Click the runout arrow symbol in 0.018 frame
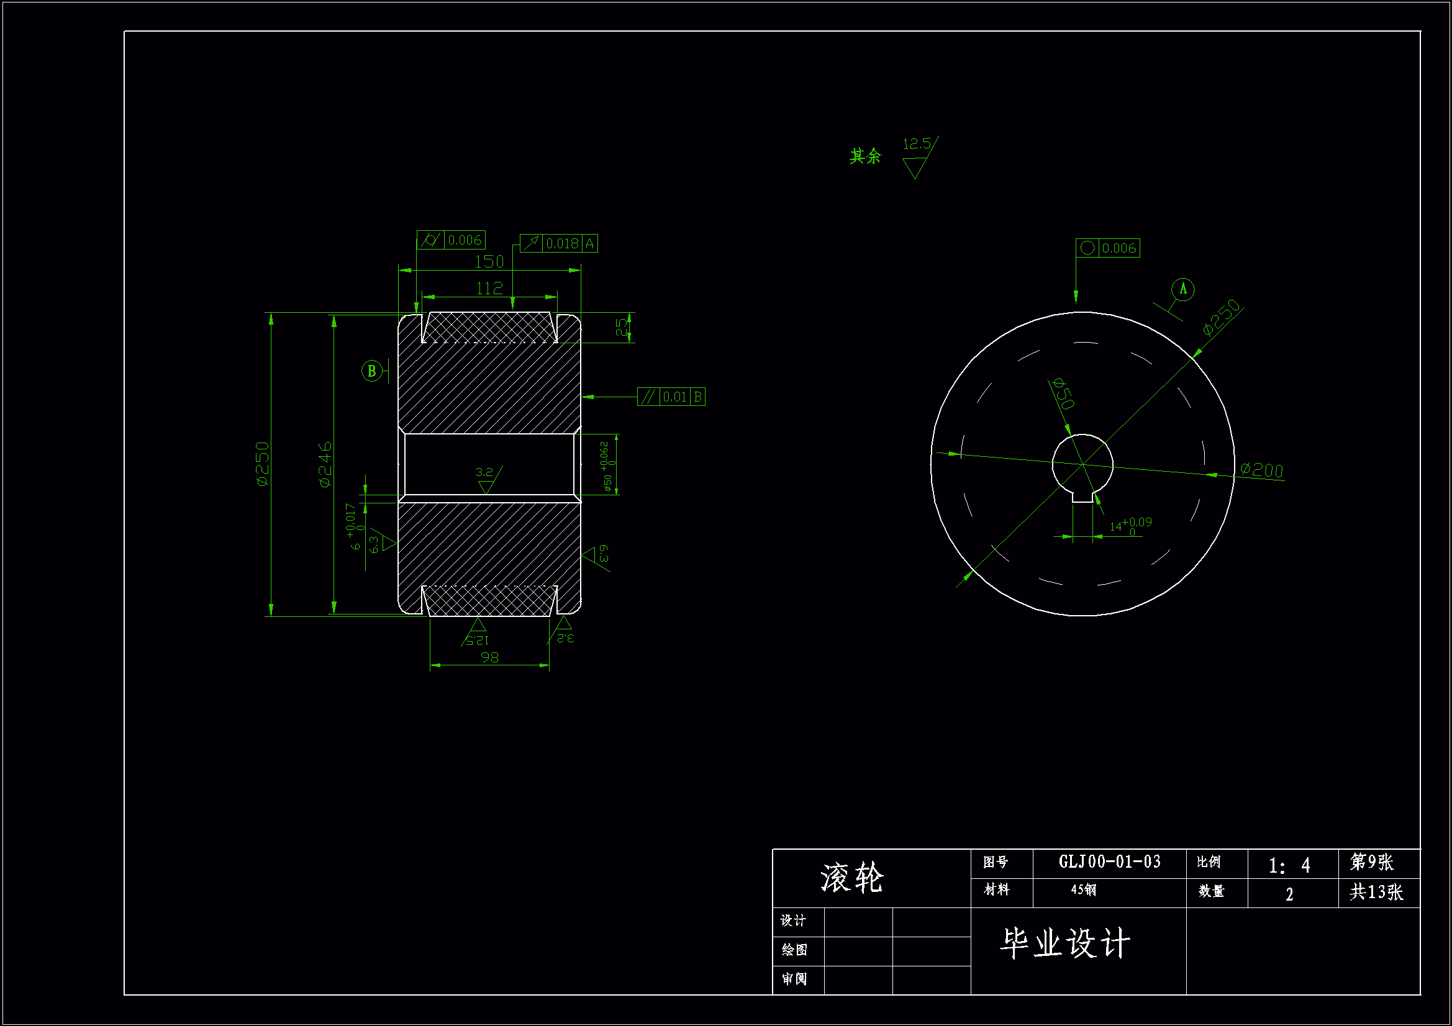This screenshot has width=1452, height=1026. coord(531,243)
